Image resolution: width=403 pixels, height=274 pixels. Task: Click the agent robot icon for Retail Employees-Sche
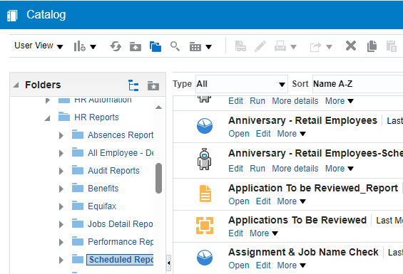(204, 159)
